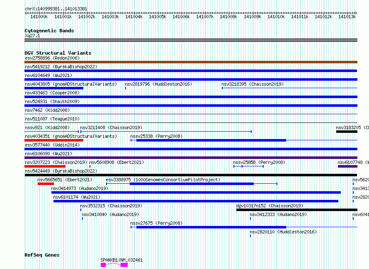Open the nsv3218395 (Chaisson2019) variant label
369x269 pixels.
(252, 84)
